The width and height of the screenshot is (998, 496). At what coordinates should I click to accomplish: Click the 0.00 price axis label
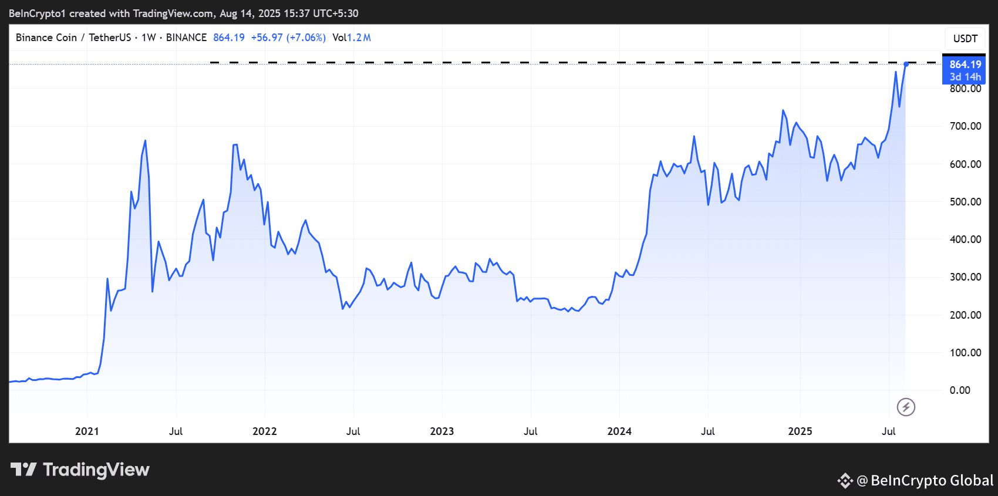coord(960,390)
